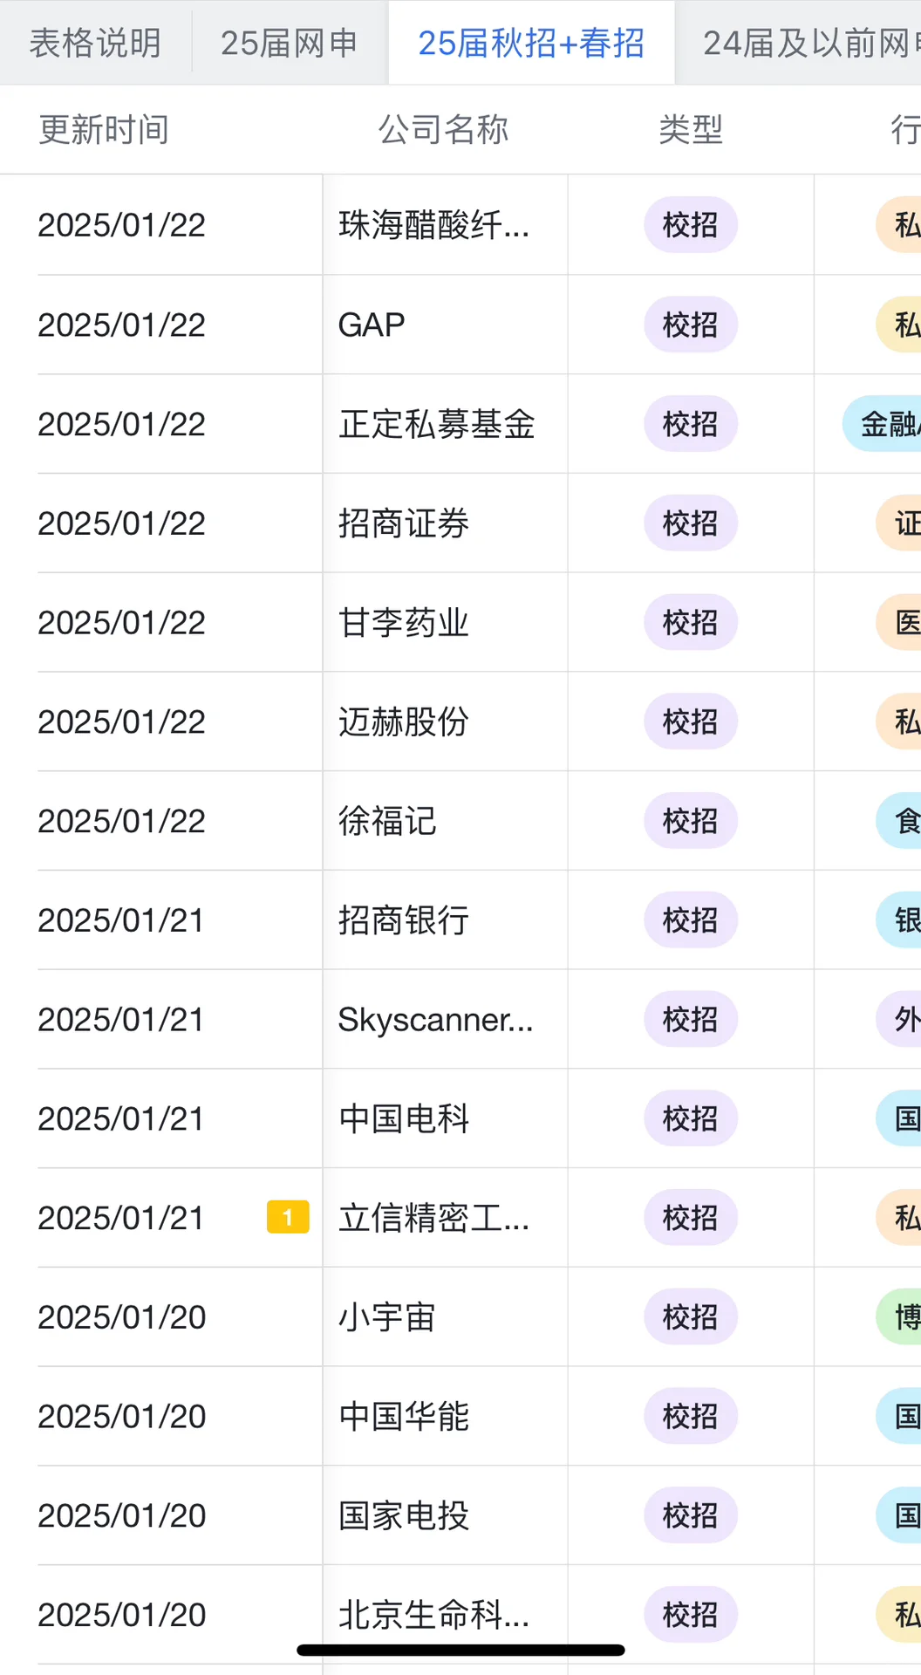Viewport: 921px width, 1675px height.
Task: Select the 珠海醋酸纤 company cell
Action: 433,225
